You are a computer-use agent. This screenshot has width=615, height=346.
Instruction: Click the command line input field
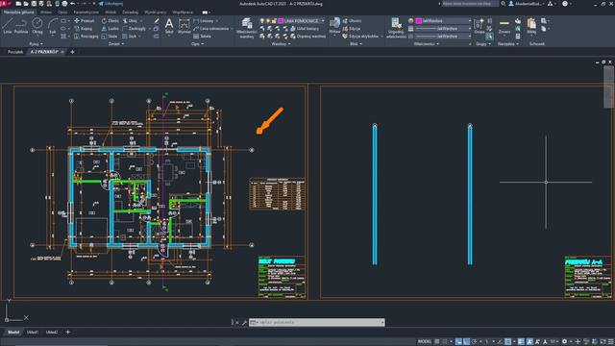click(316, 323)
